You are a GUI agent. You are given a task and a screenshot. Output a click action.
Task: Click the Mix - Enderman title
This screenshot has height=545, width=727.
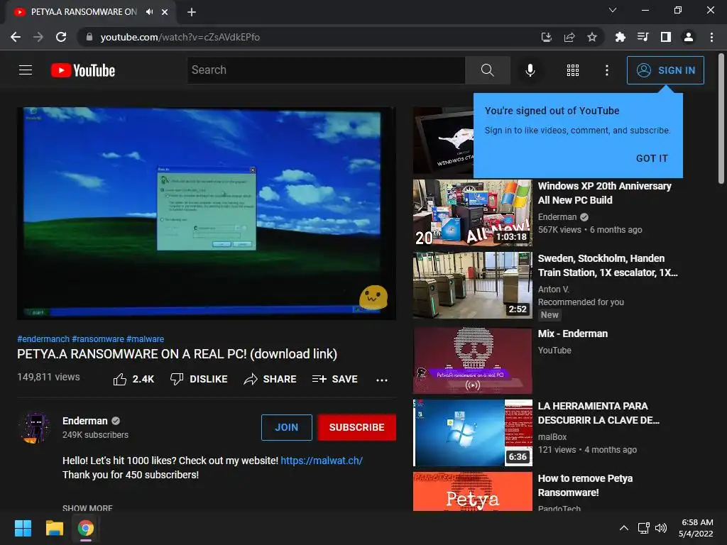pyautogui.click(x=573, y=334)
